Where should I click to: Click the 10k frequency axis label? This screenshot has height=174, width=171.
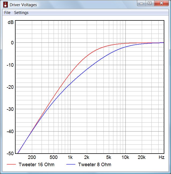[125, 157]
